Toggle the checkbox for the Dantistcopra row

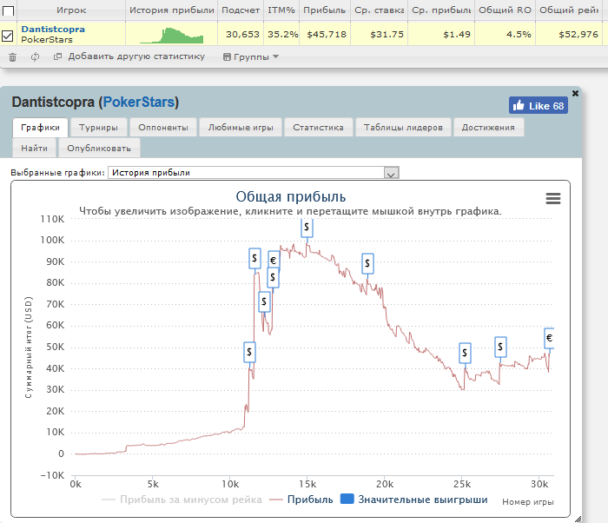point(7,36)
